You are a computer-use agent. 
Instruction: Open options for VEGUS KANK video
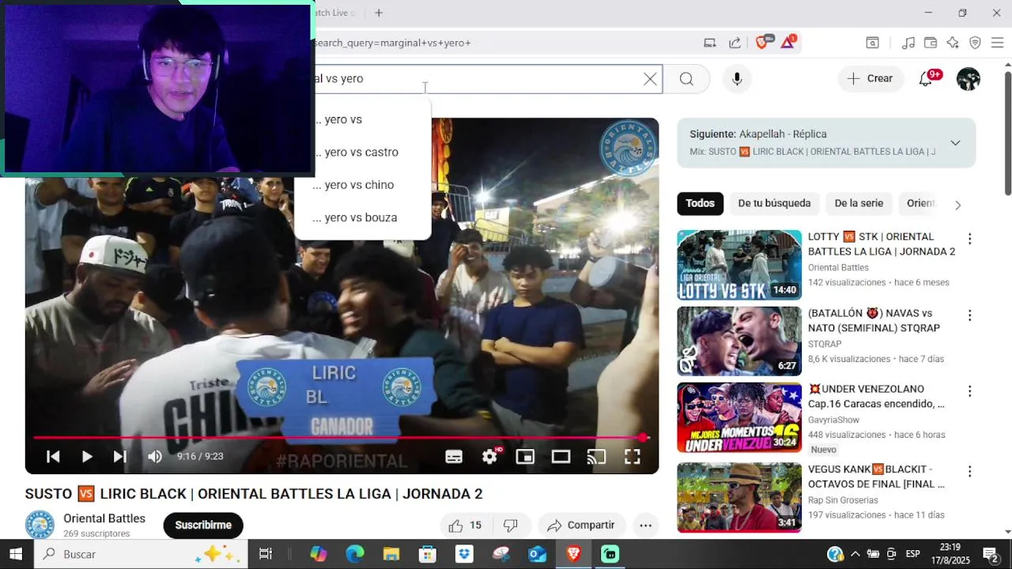click(x=969, y=471)
